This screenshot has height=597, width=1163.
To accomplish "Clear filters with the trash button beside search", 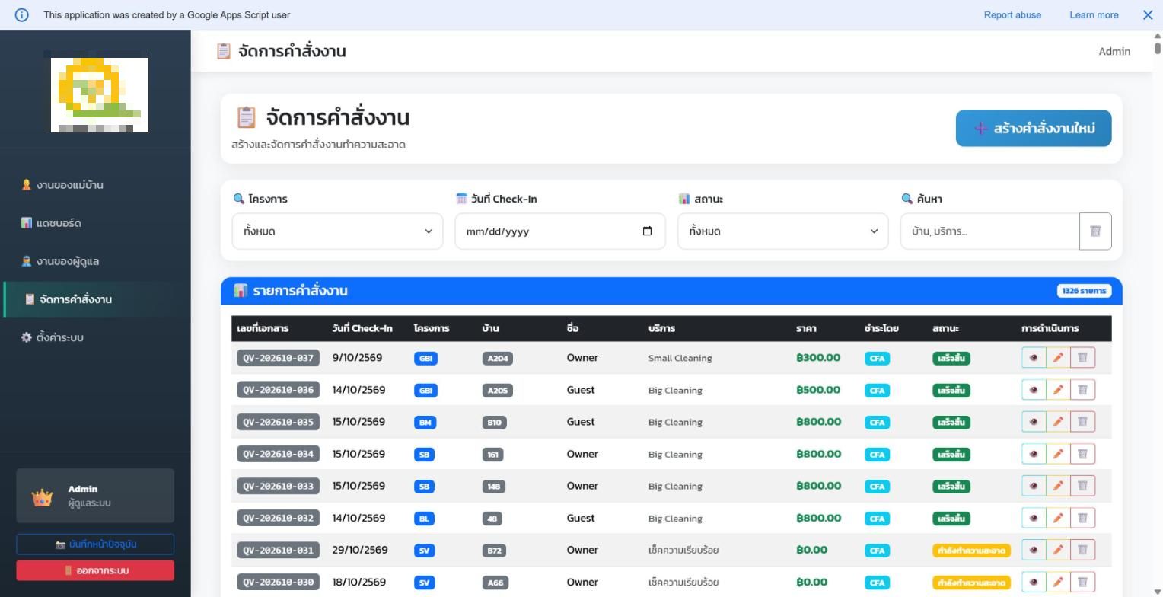I will 1095,231.
